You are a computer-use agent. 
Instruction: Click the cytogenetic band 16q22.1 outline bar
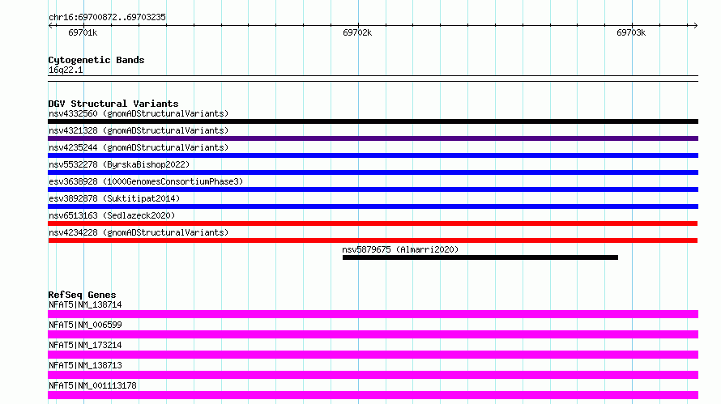pos(373,79)
